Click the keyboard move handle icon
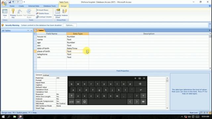Screen dimensions: 212x119 (x=135, y=78)
